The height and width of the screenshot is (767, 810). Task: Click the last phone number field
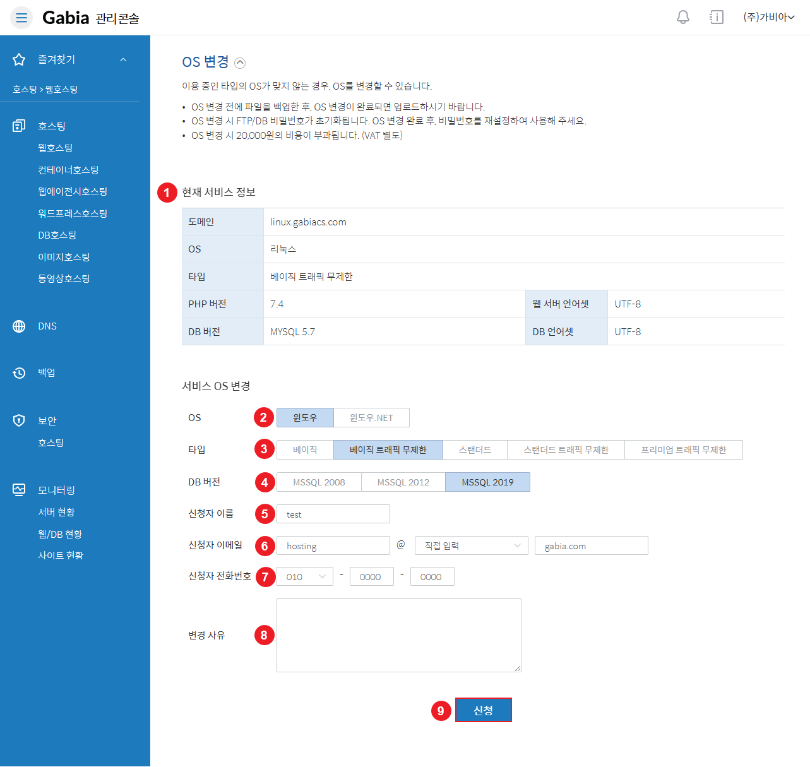click(x=432, y=576)
